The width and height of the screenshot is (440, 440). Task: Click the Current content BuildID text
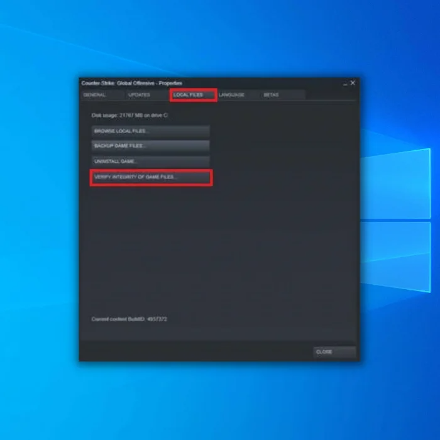pos(129,319)
